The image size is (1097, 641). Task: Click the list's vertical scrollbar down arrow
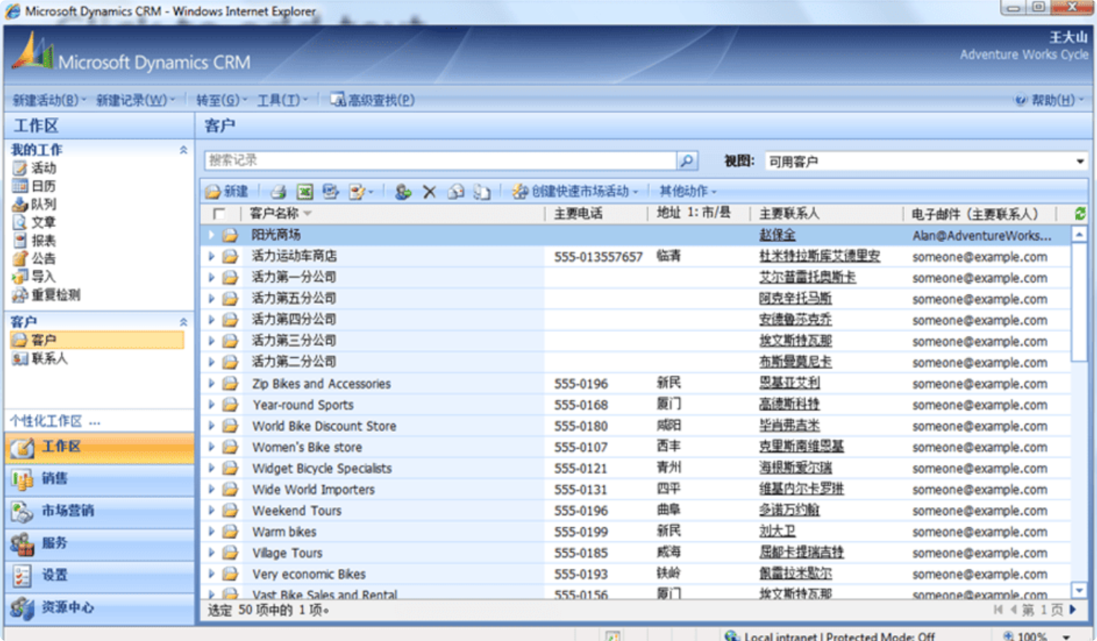click(1079, 590)
